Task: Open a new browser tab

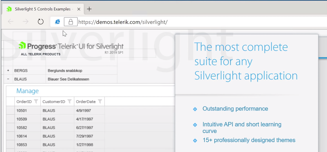Action: pos(89,9)
